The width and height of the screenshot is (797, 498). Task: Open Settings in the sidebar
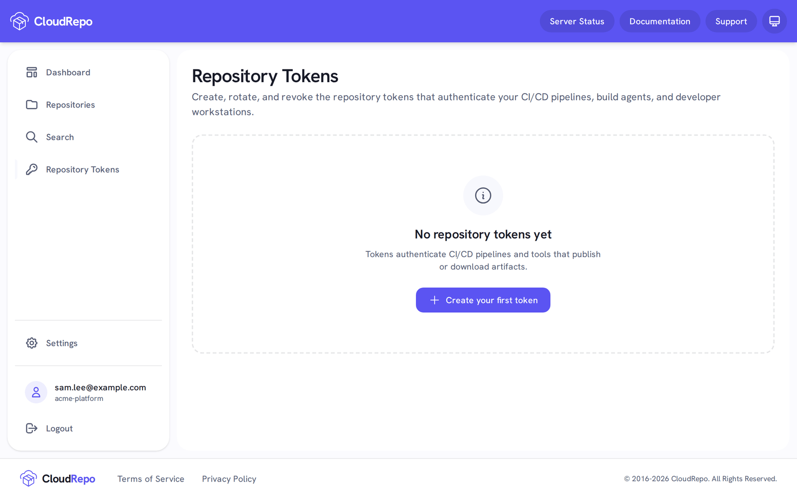pyautogui.click(x=89, y=343)
